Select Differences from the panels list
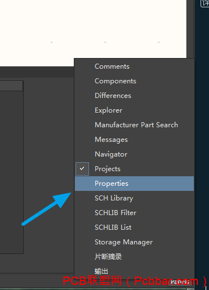This screenshot has height=290, width=209. click(134, 96)
